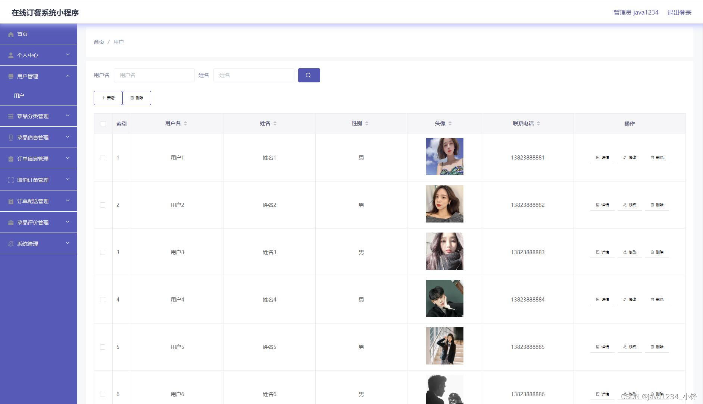The width and height of the screenshot is (703, 404).
Task: Check the checkbox for row 用户2
Action: click(103, 205)
